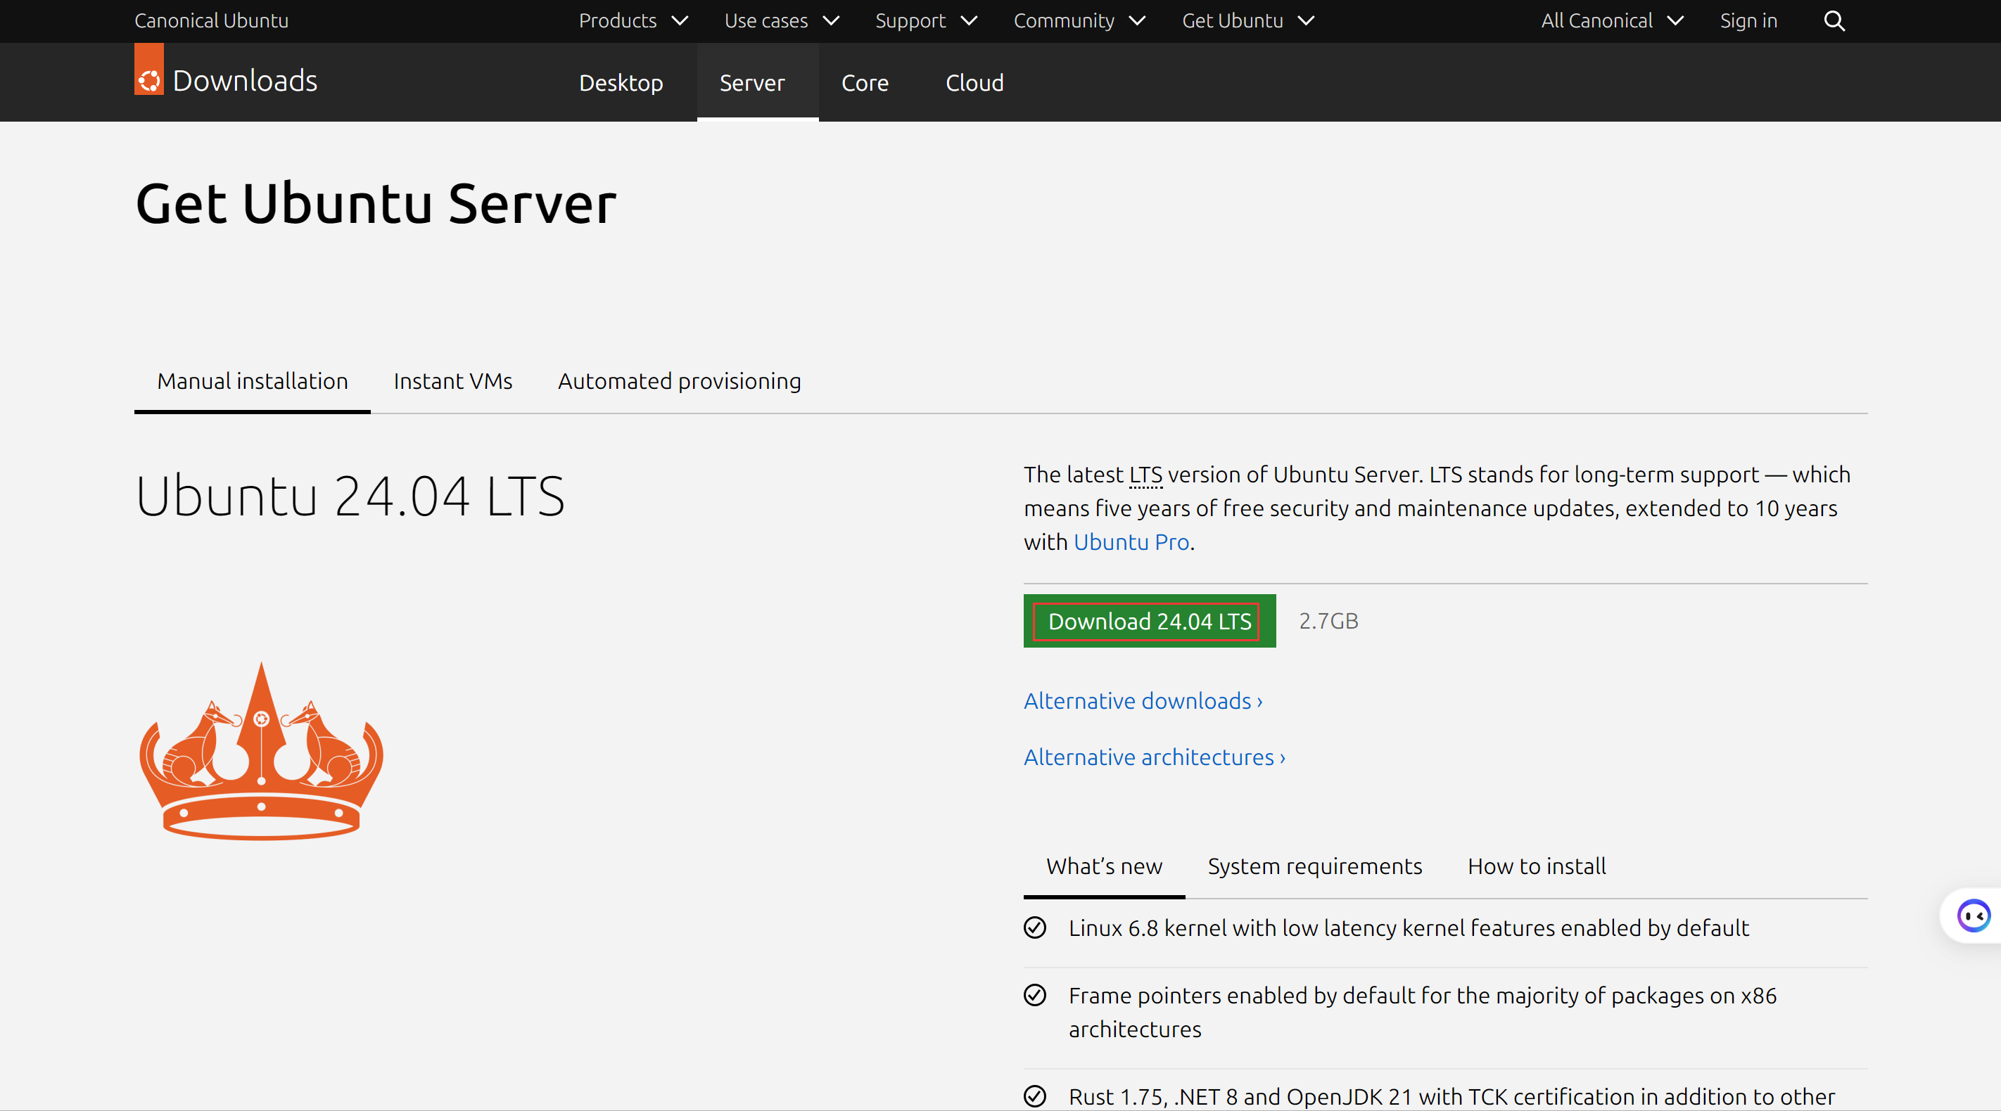Expand the Get Ubuntu menu
Image resolution: width=2001 pixels, height=1111 pixels.
tap(1247, 21)
